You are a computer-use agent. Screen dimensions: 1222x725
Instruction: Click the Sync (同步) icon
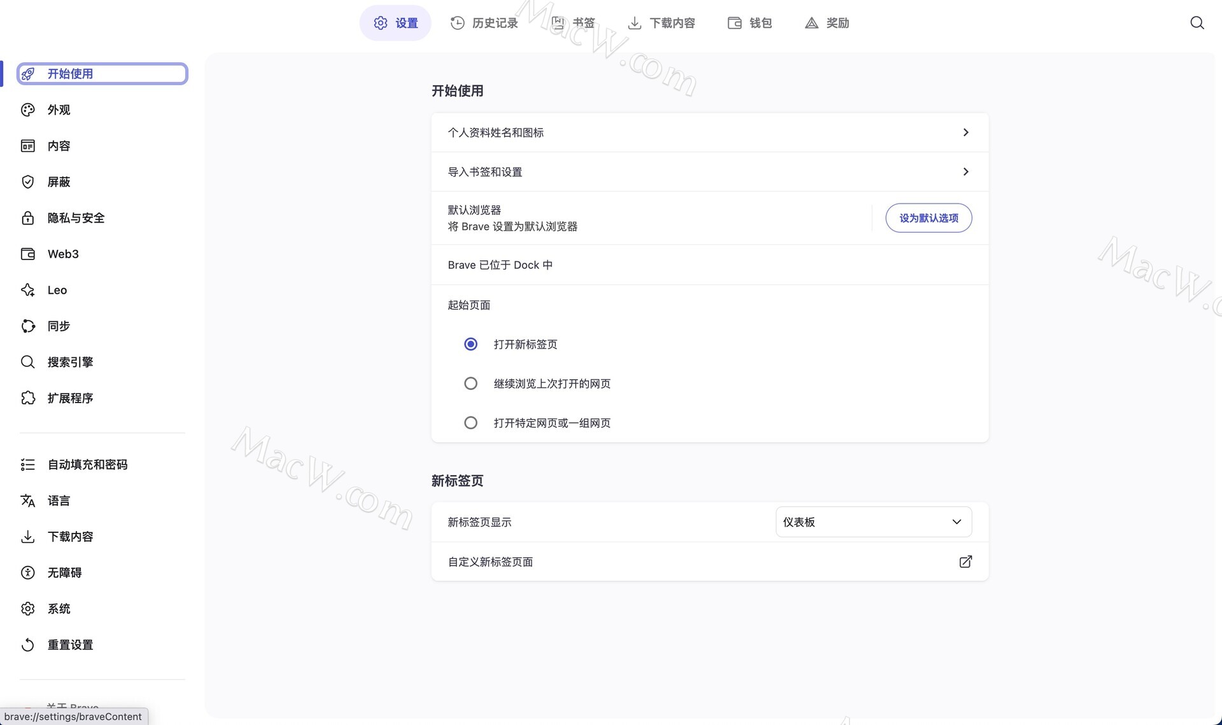point(28,326)
